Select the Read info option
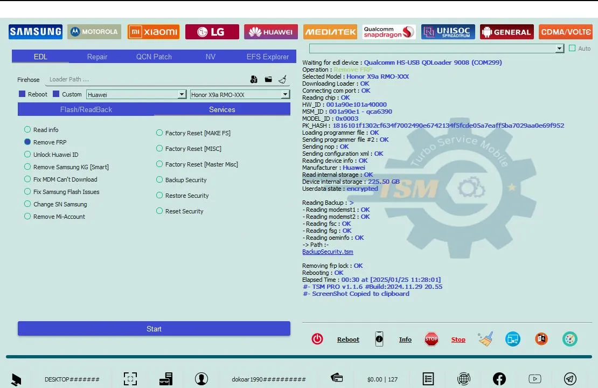 click(27, 130)
